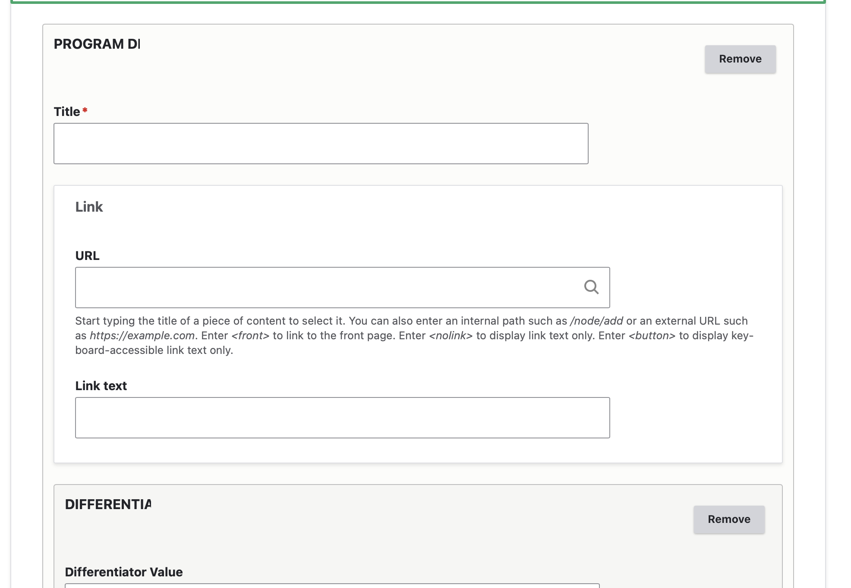This screenshot has height=588, width=851.
Task: Focus the Link text input field
Action: coord(342,418)
